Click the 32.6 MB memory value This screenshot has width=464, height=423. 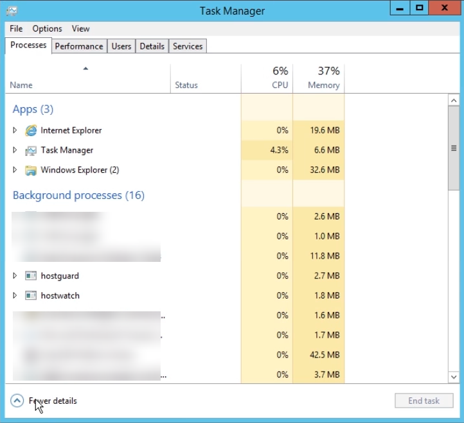tap(325, 170)
